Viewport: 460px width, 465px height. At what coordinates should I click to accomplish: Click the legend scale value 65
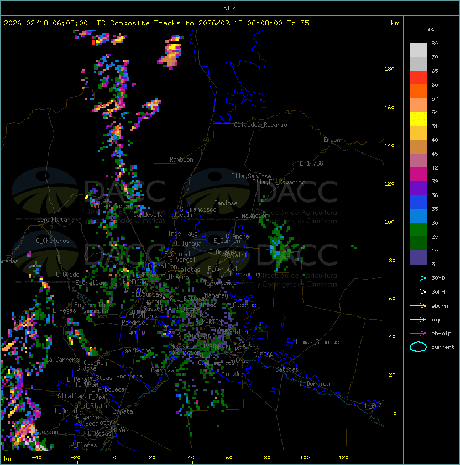435,71
